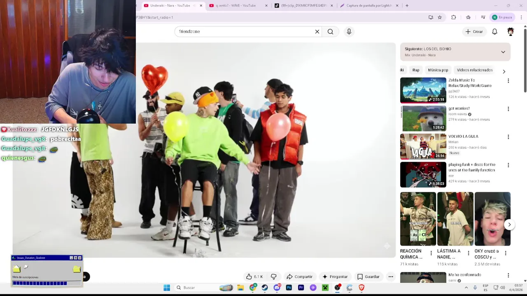This screenshot has height=296, width=527.
Task: Open Chrome three-dot menu
Action: point(521,17)
